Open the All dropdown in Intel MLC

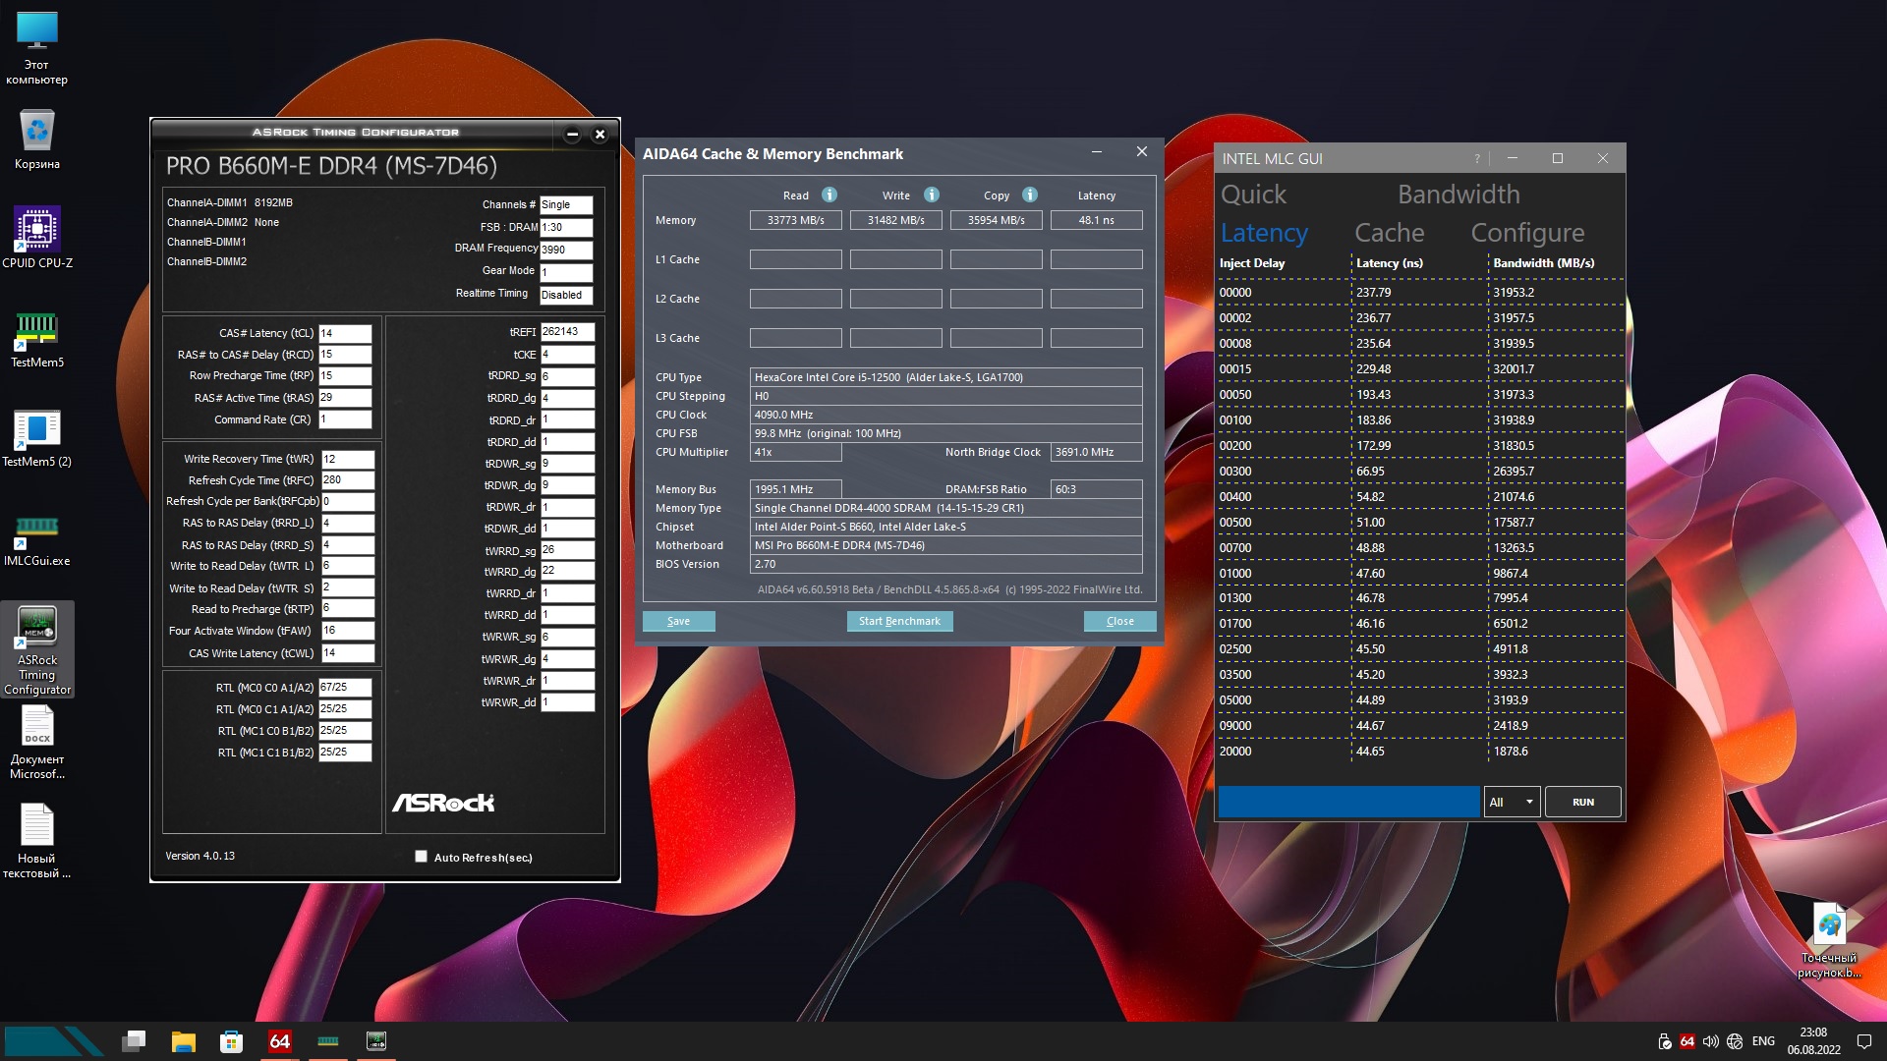click(1511, 802)
